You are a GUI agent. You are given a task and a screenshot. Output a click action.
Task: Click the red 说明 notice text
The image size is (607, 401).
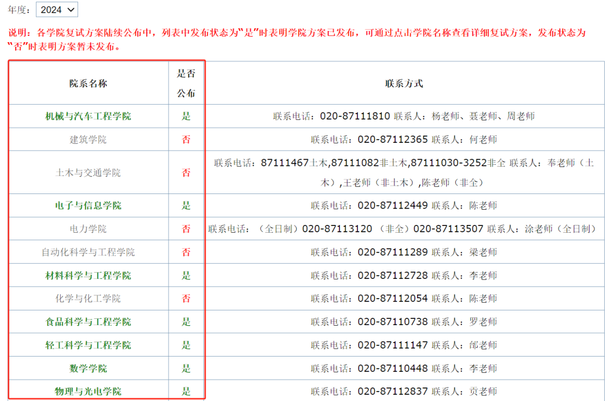click(297, 39)
